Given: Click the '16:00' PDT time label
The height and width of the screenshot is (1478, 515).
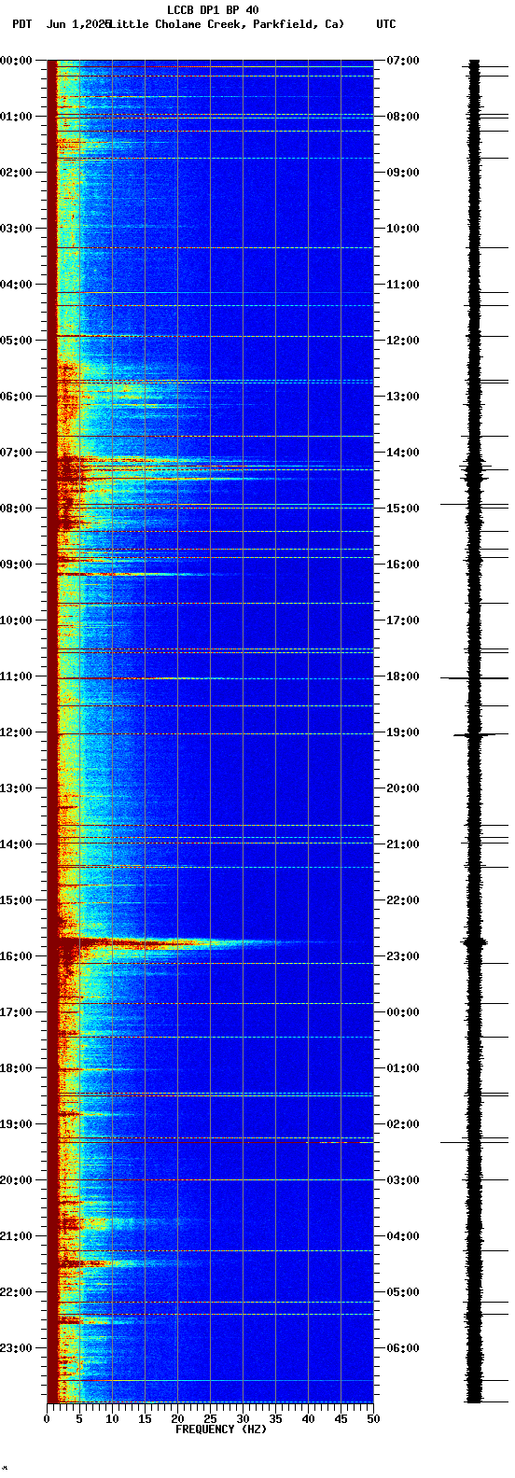Looking at the screenshot, I should [x=16, y=956].
